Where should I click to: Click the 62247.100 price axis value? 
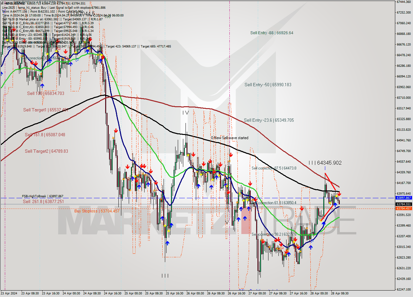point(404,289)
